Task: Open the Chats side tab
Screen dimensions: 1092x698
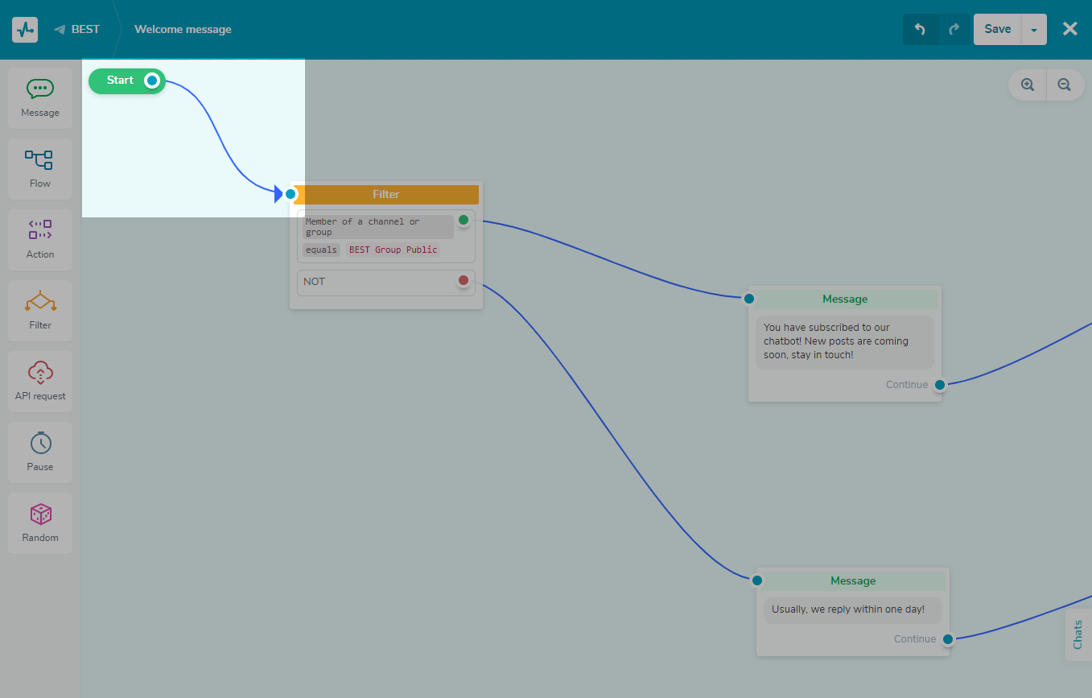Action: [1078, 634]
